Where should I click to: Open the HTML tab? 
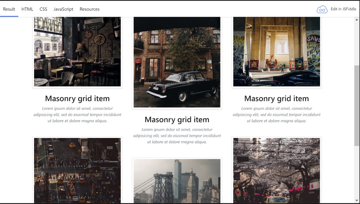pyautogui.click(x=27, y=9)
